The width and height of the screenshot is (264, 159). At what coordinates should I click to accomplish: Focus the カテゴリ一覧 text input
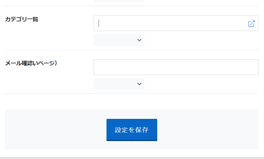click(176, 23)
